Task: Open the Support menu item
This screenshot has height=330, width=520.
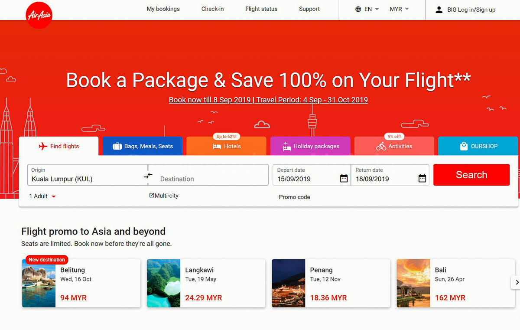Action: [x=309, y=9]
